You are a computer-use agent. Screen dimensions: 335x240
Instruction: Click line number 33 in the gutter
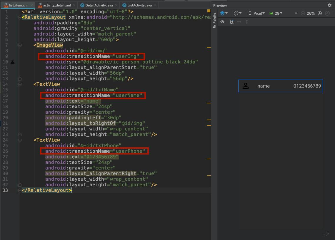click(x=5, y=190)
